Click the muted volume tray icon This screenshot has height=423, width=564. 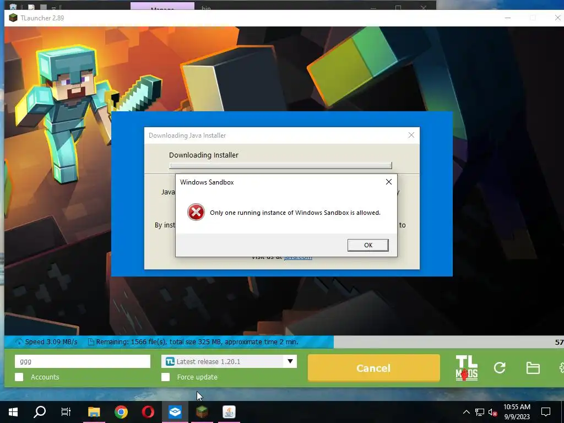[493, 412]
